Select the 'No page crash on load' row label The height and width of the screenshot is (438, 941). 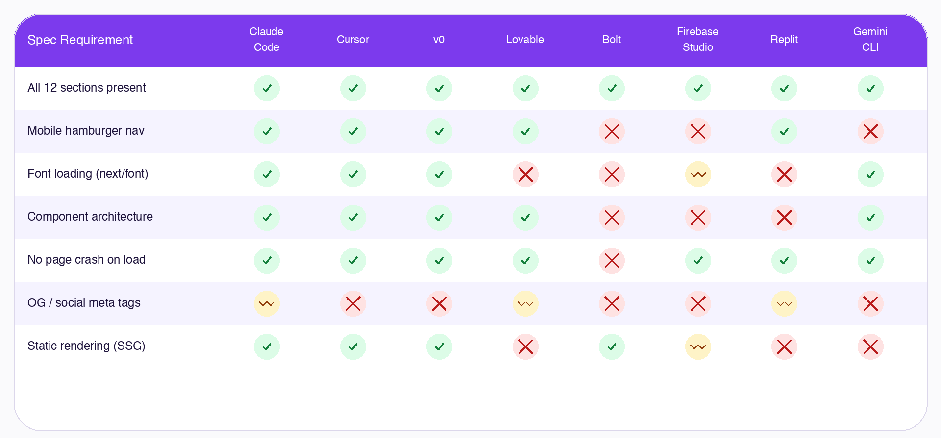87,260
